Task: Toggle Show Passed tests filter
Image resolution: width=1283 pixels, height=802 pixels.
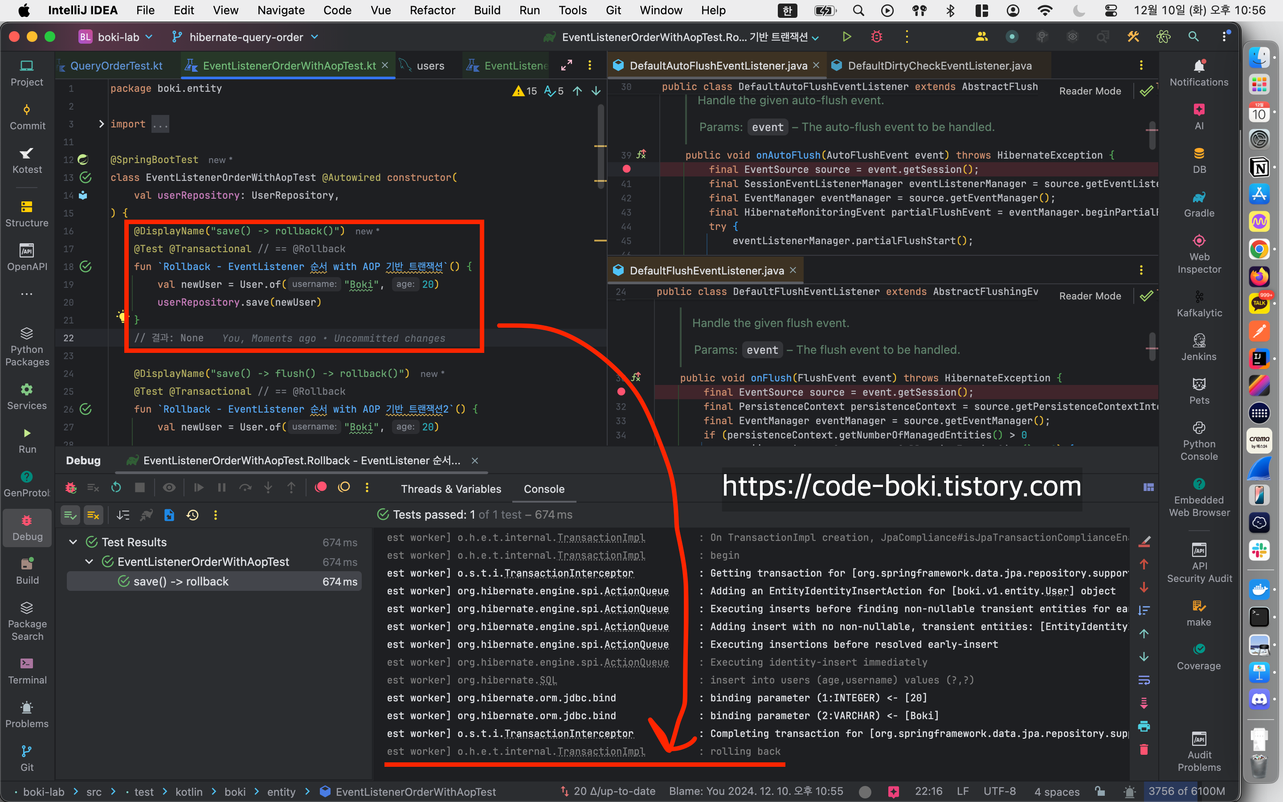Action: point(70,515)
